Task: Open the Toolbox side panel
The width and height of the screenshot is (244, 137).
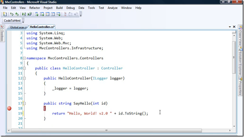Action: (2, 33)
